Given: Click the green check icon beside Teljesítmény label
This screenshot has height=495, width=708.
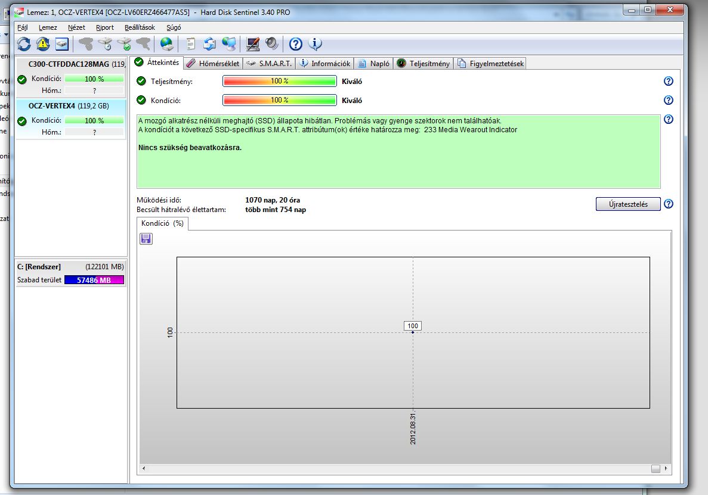Looking at the screenshot, I should pos(141,81).
